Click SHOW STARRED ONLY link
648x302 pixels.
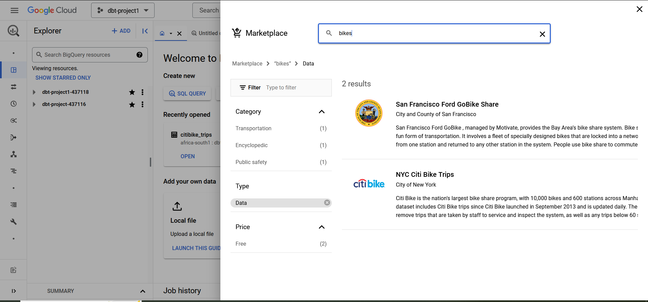tap(63, 78)
